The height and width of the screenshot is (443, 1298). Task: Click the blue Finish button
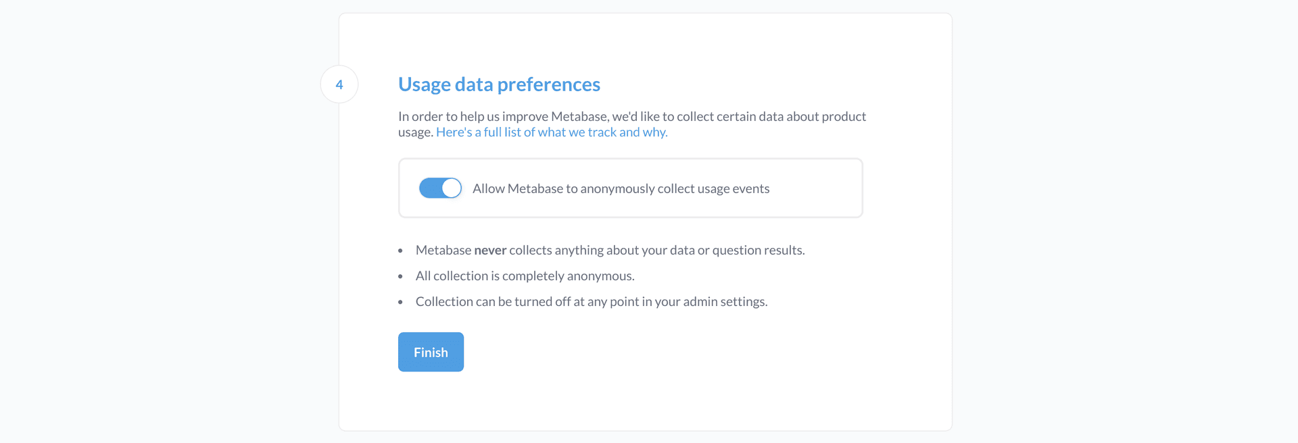(x=431, y=352)
